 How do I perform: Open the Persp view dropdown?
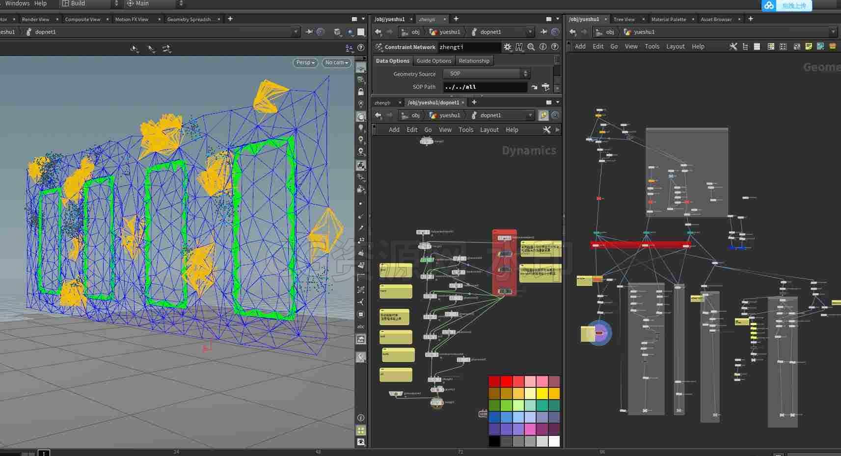point(305,63)
